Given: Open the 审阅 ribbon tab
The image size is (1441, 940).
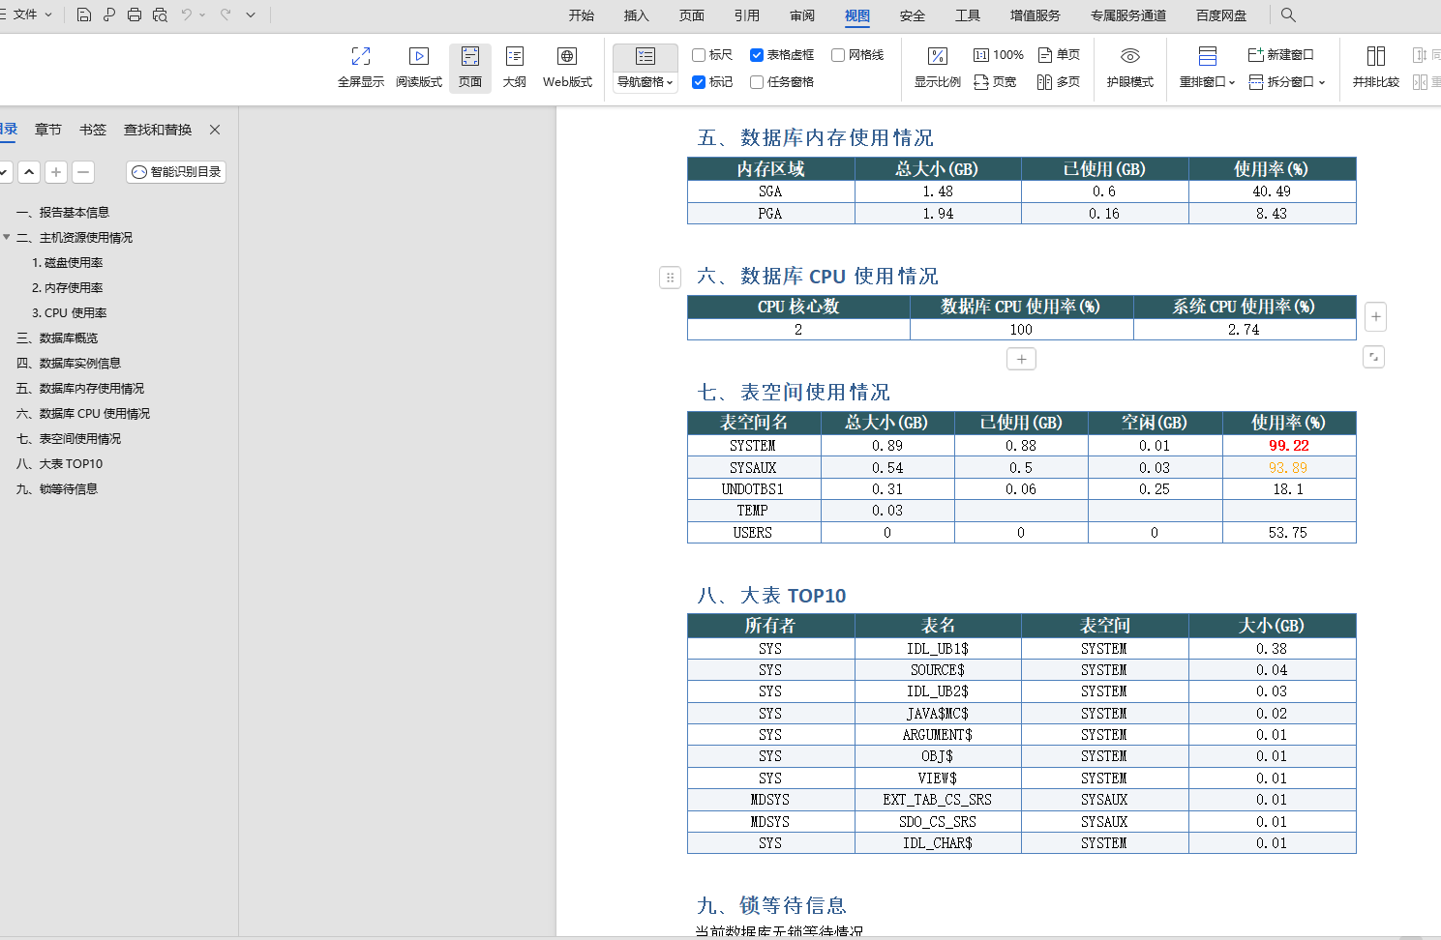Looking at the screenshot, I should coord(802,15).
